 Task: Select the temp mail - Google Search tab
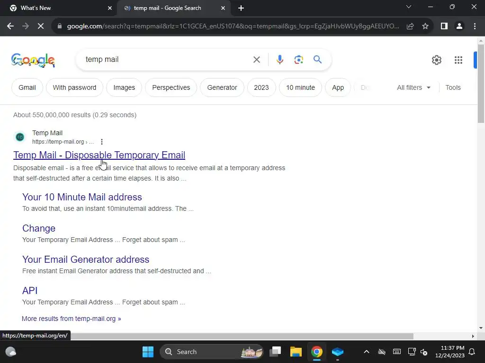(173, 8)
